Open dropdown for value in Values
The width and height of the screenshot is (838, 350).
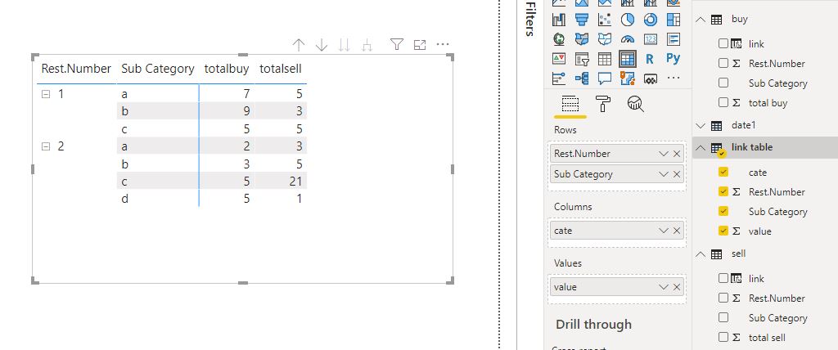(664, 287)
